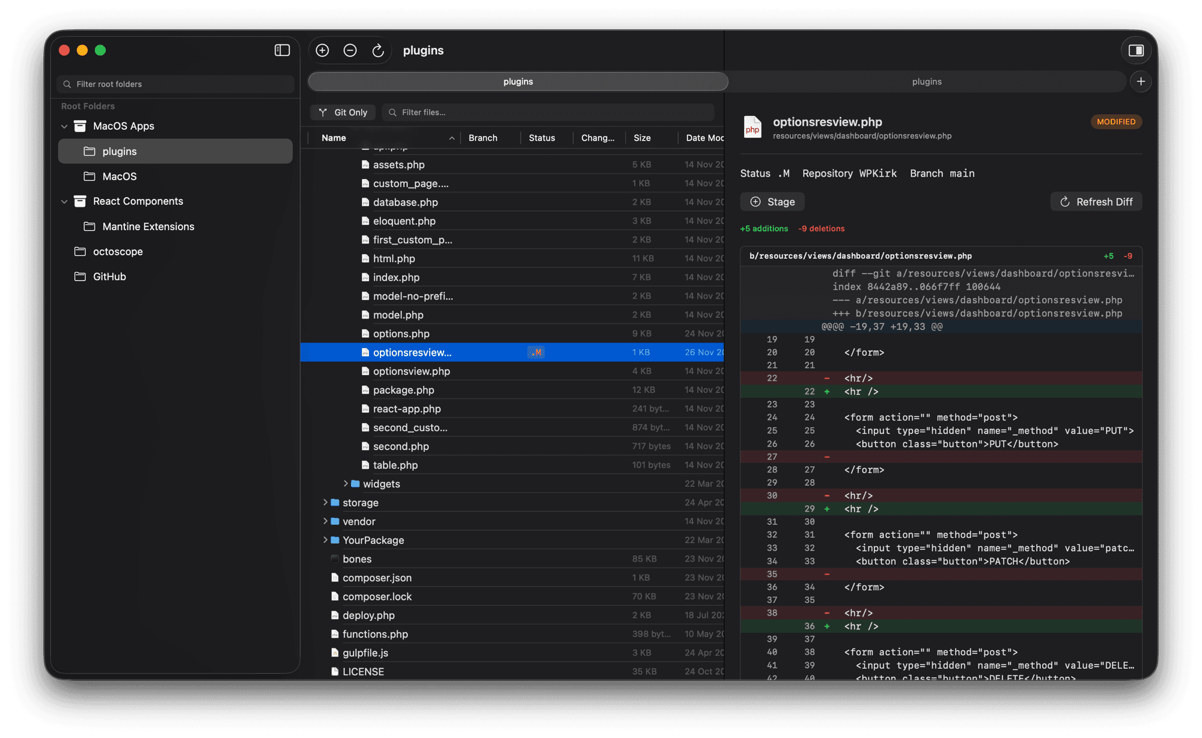This screenshot has width=1202, height=738.
Task: Click the Status column header
Action: pyautogui.click(x=547, y=138)
